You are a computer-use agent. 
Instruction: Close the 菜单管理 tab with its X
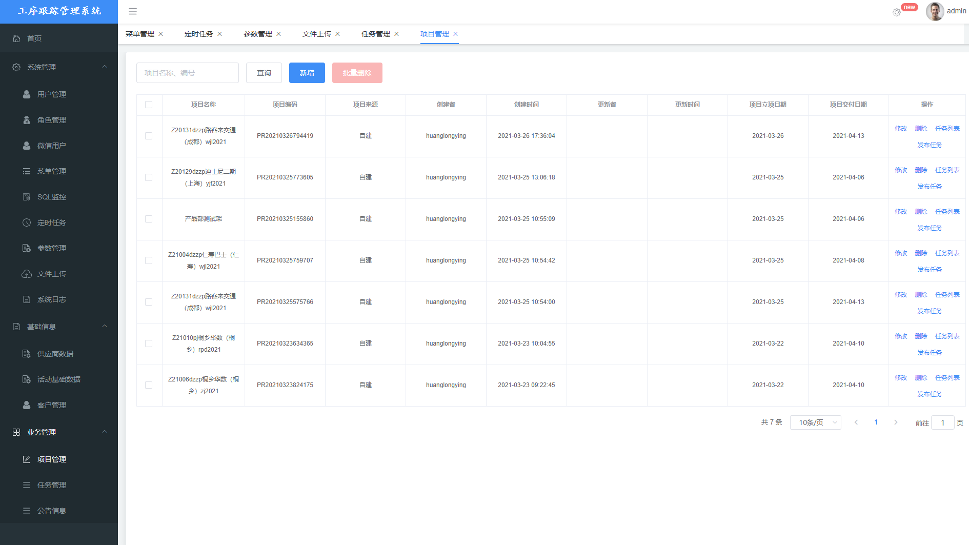tap(160, 34)
